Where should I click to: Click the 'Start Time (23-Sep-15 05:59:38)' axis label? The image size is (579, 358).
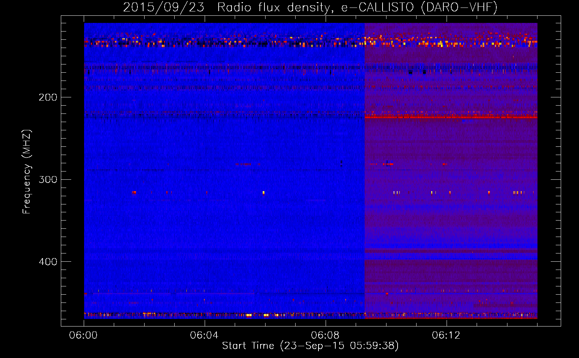coord(310,346)
